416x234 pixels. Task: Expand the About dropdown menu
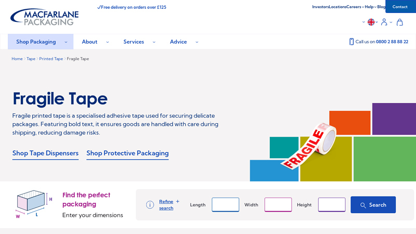[x=95, y=42]
